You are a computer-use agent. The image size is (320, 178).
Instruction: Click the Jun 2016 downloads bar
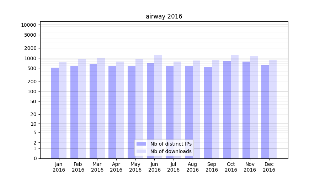pyautogui.click(x=158, y=106)
